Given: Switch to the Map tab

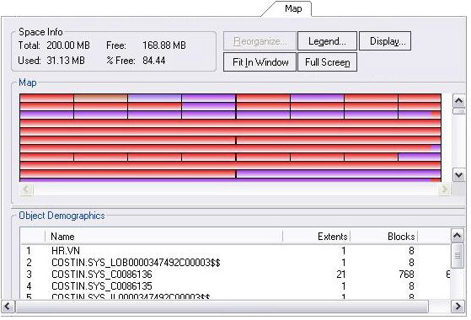Looking at the screenshot, I should click(x=293, y=8).
